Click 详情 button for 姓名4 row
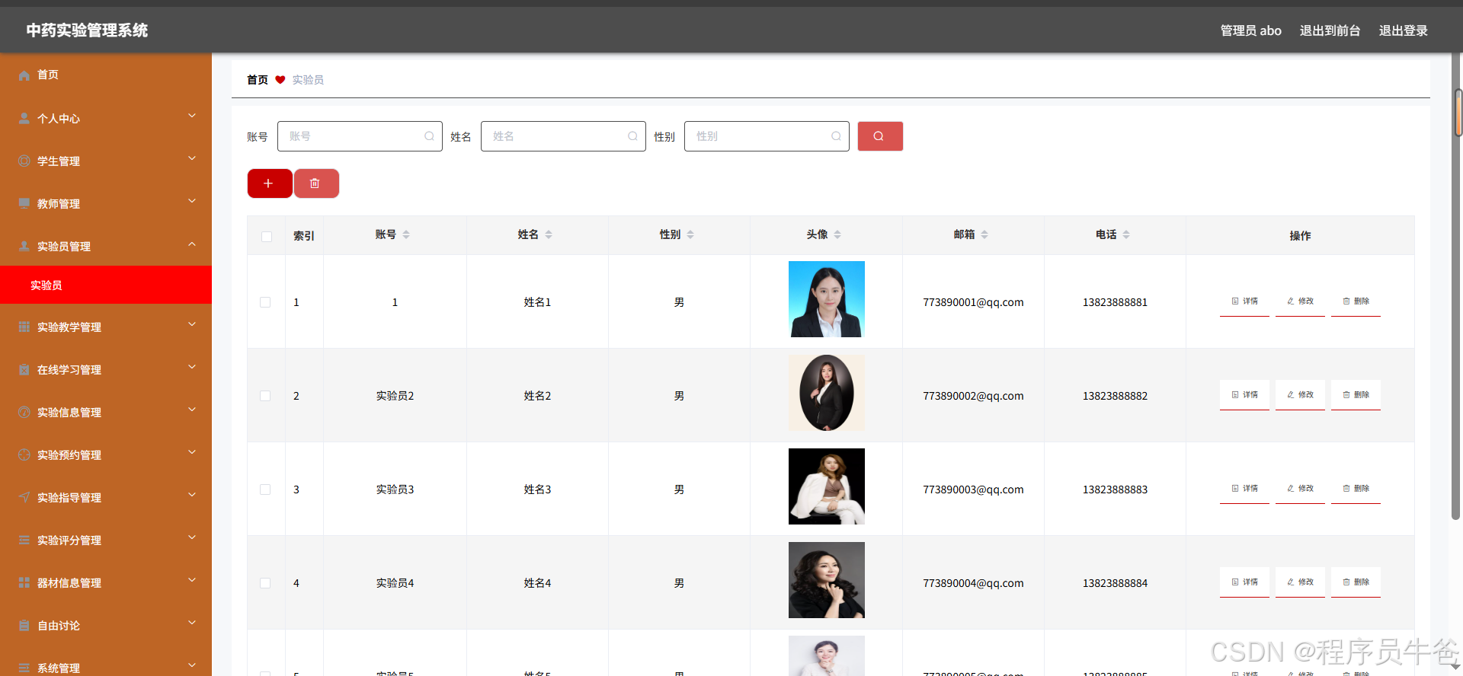The image size is (1463, 676). coord(1244,582)
